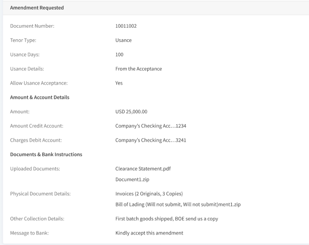The image size is (309, 245).
Task: Select the Kindly accept this amendment message
Action: (149, 233)
